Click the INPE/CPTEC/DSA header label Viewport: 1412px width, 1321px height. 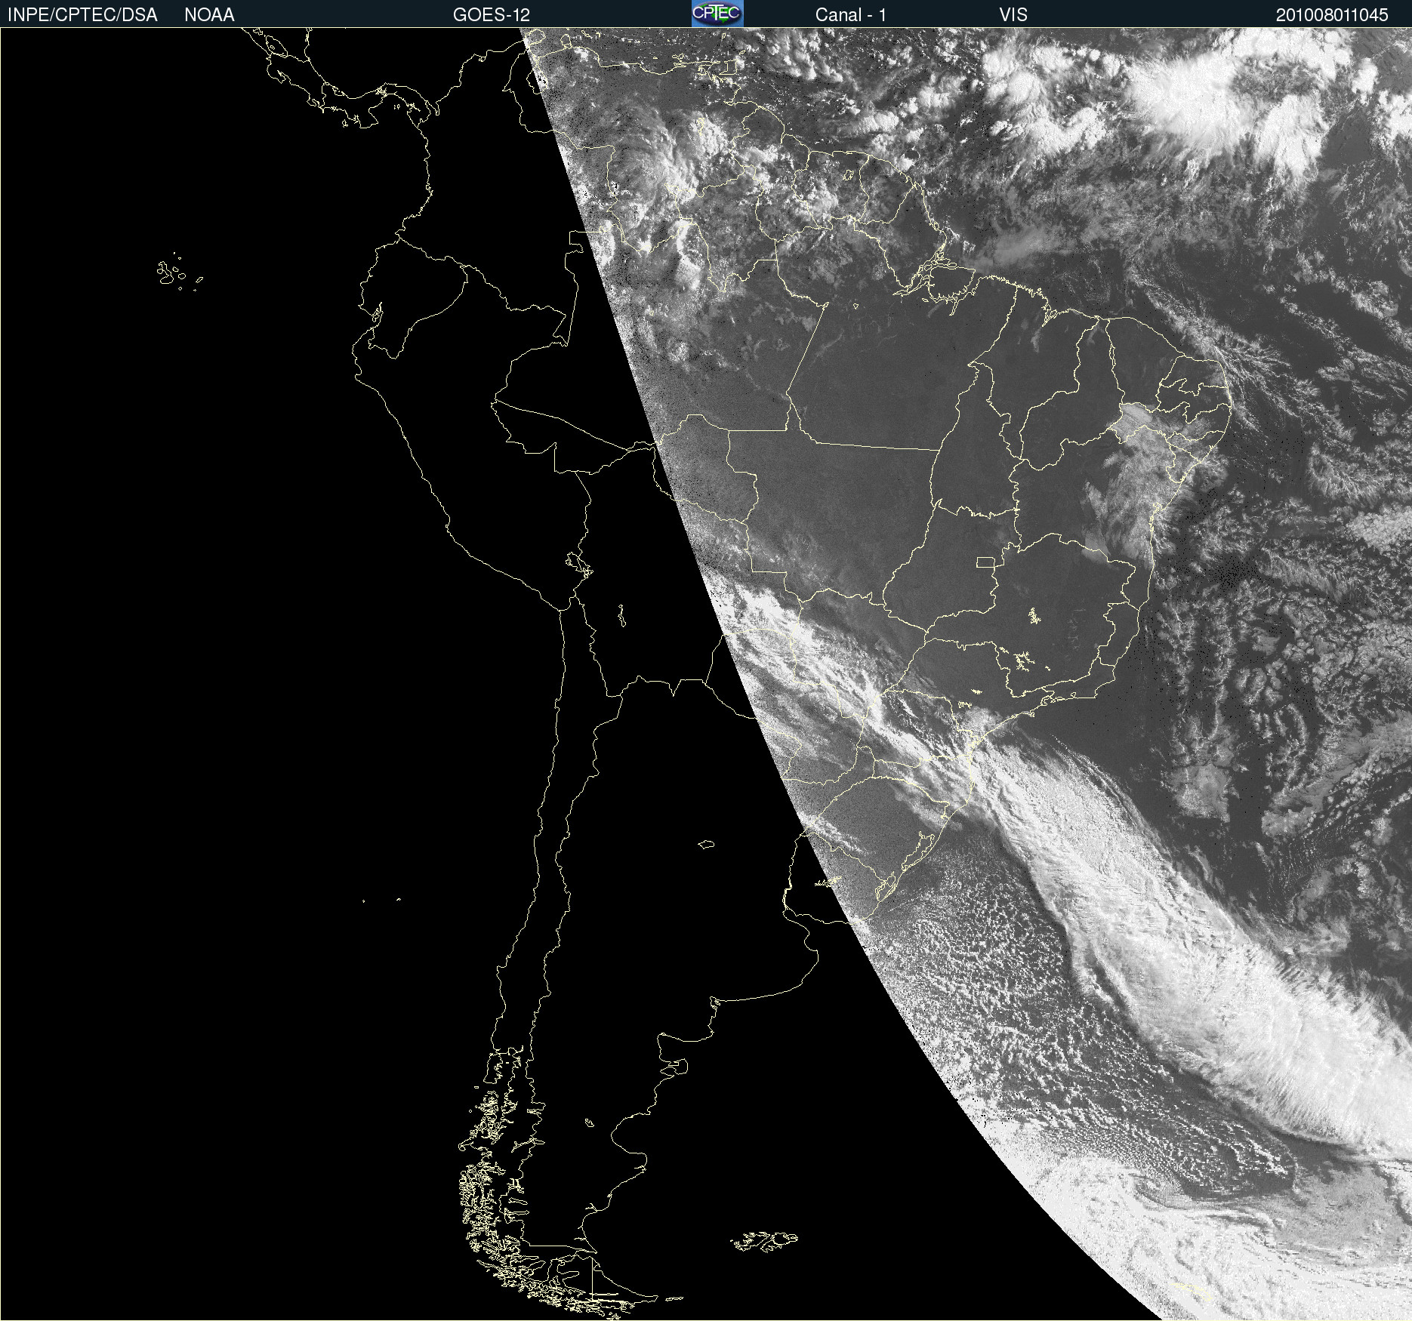82,15
